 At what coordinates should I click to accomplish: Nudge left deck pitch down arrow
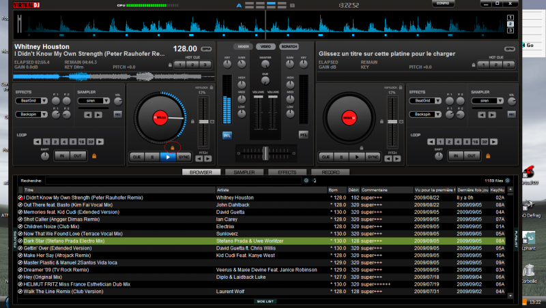[199, 159]
